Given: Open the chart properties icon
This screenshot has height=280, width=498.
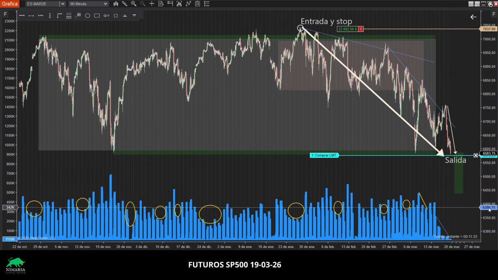Looking at the screenshot, I should tap(198, 4).
